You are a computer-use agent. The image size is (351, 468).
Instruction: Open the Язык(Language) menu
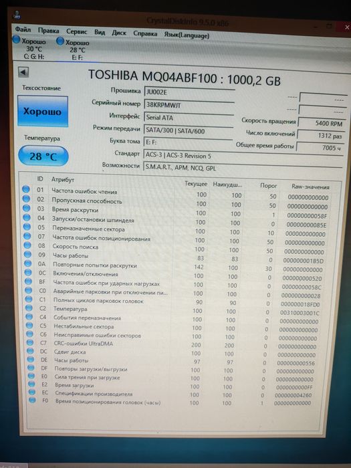pos(187,35)
